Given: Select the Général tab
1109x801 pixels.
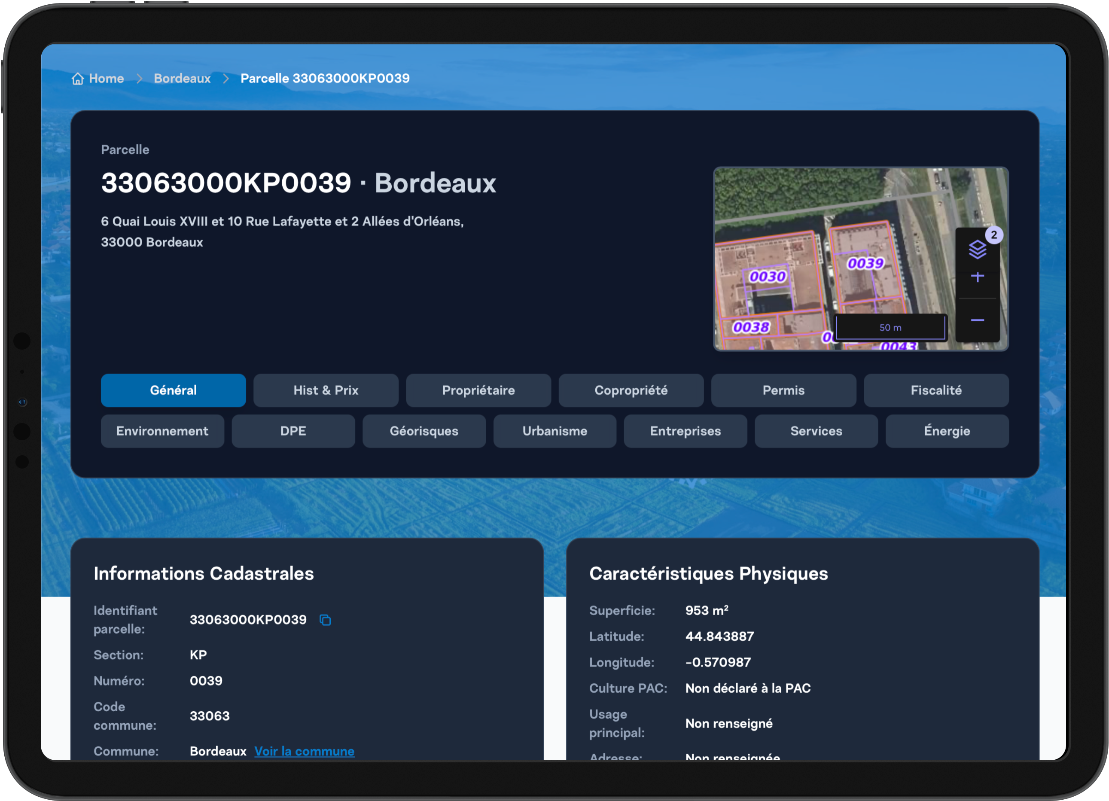Looking at the screenshot, I should point(173,390).
